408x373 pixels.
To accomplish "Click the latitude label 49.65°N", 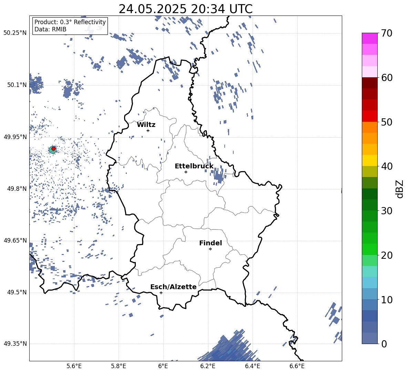I will coord(15,240).
